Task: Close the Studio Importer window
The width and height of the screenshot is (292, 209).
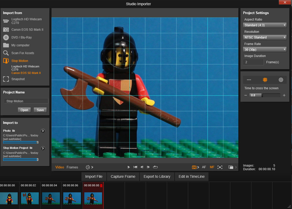Action: click(x=285, y=2)
